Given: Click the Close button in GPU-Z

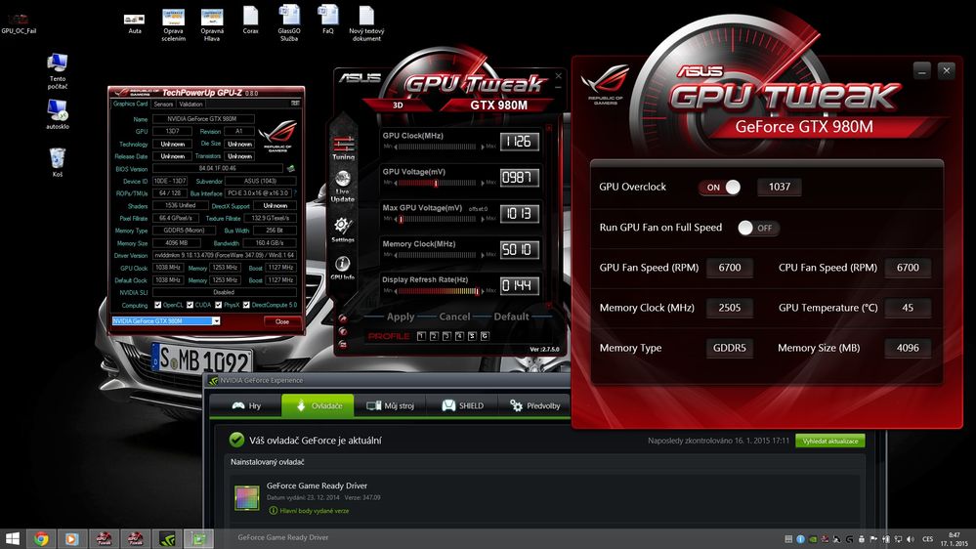Looking at the screenshot, I should point(282,321).
